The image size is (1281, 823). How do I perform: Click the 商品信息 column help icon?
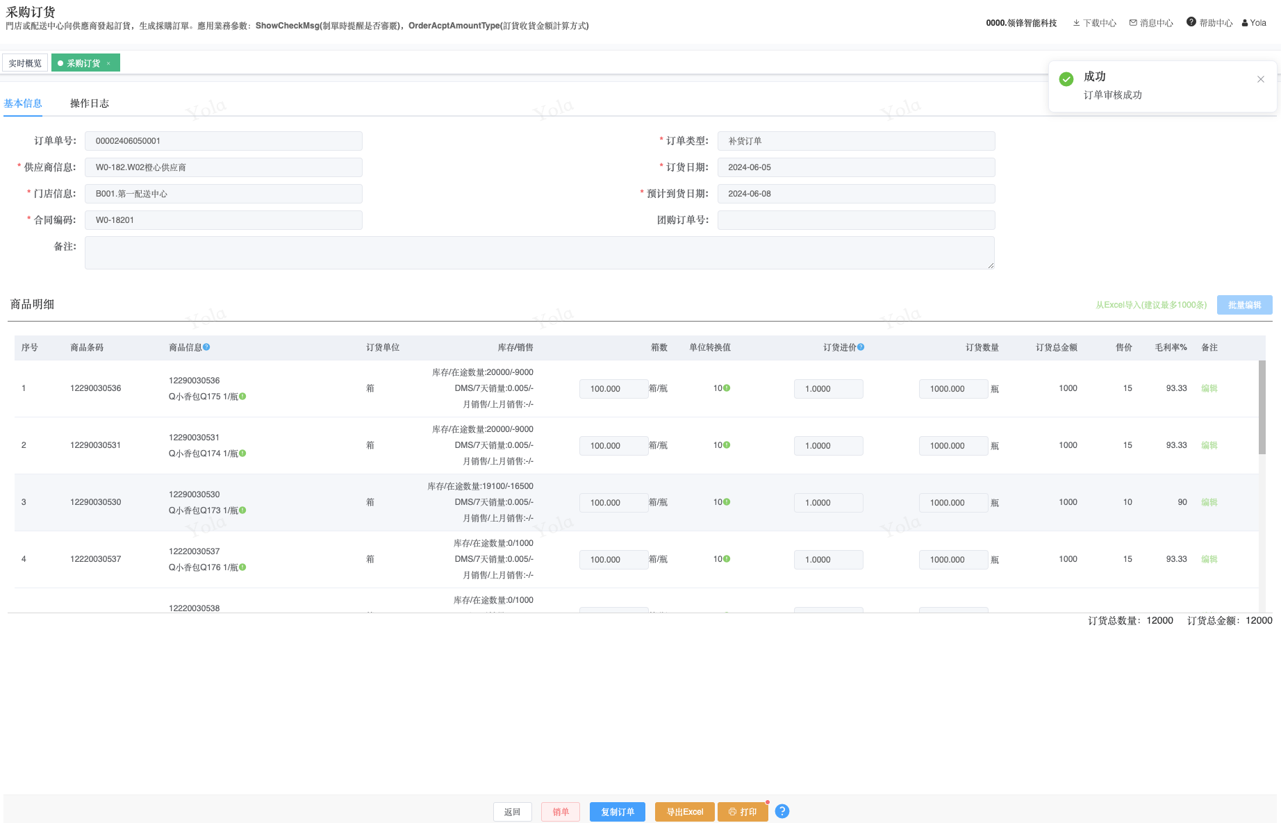206,347
